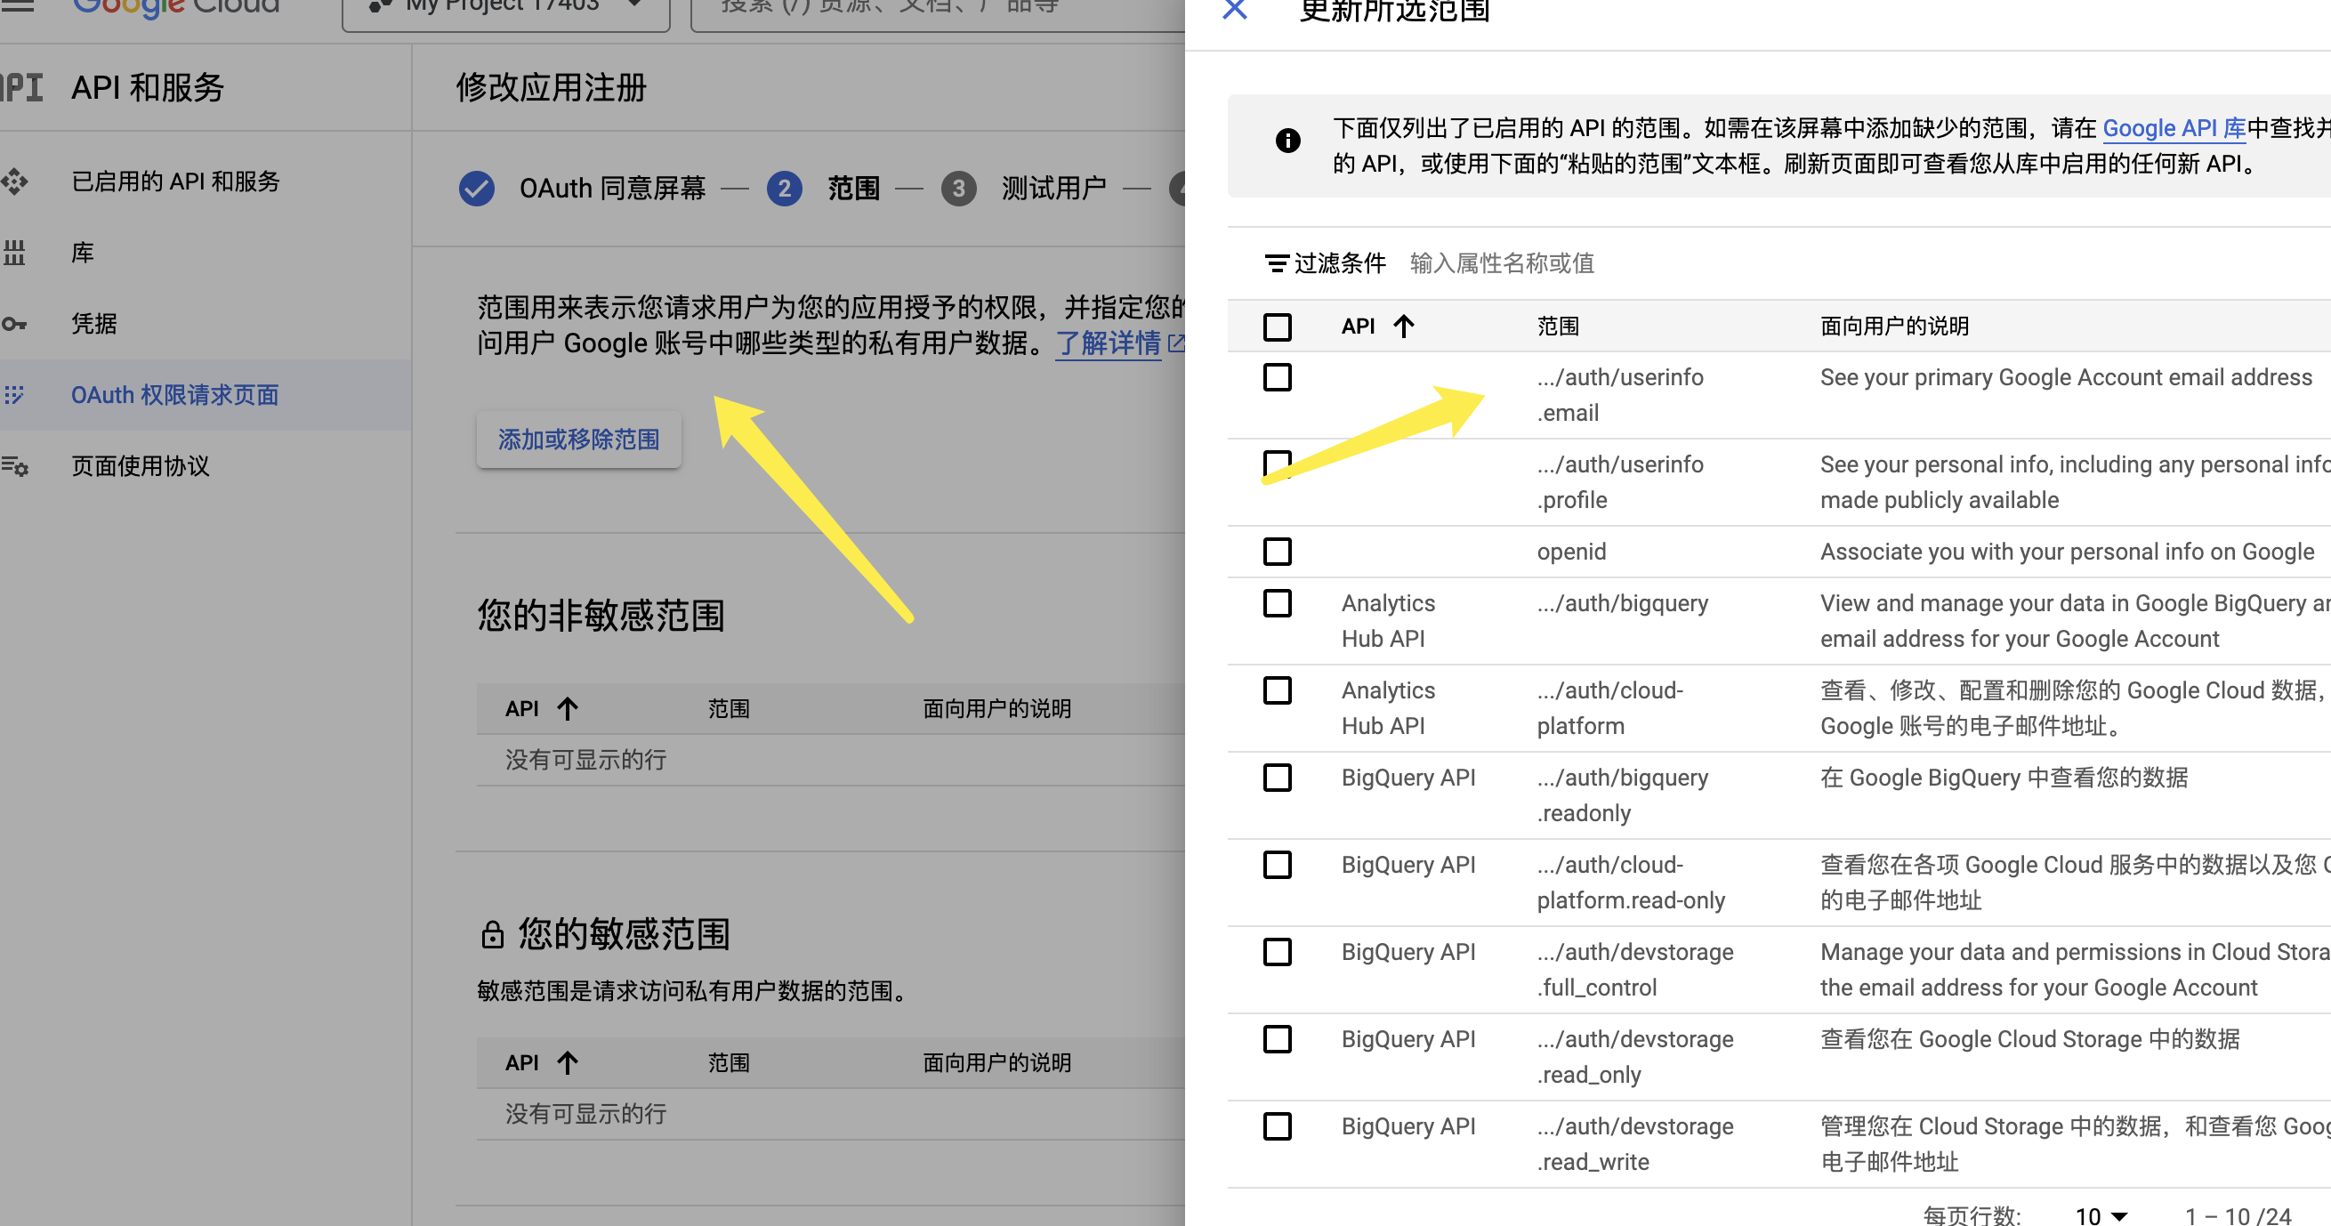Check BigQuery API devstorage.full_control scope

click(x=1277, y=952)
